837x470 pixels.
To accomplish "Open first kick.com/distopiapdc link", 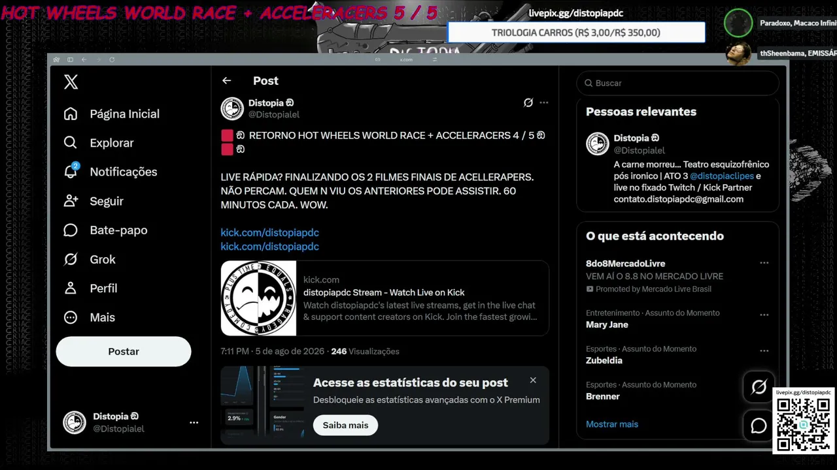I will (269, 232).
